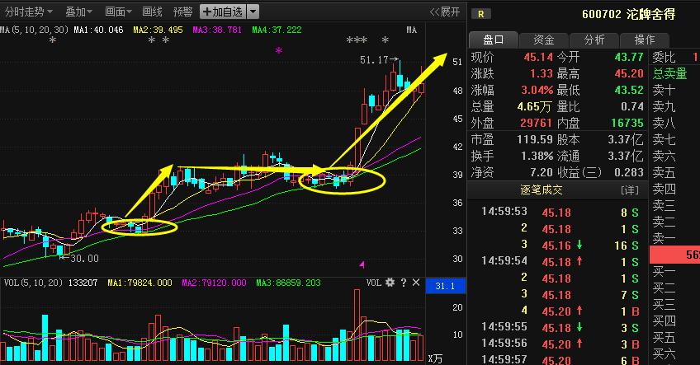This screenshot has width=700, height=365.
Task: Click the 逐笔成交 section header
Action: (x=541, y=190)
